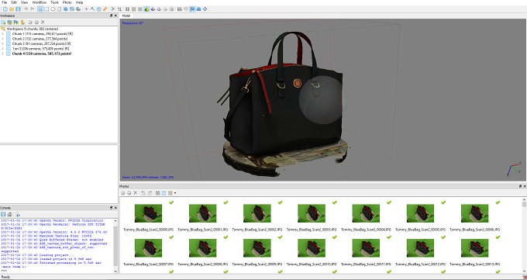Open the Photo menu
This screenshot has width=527, height=280.
coord(67,2)
